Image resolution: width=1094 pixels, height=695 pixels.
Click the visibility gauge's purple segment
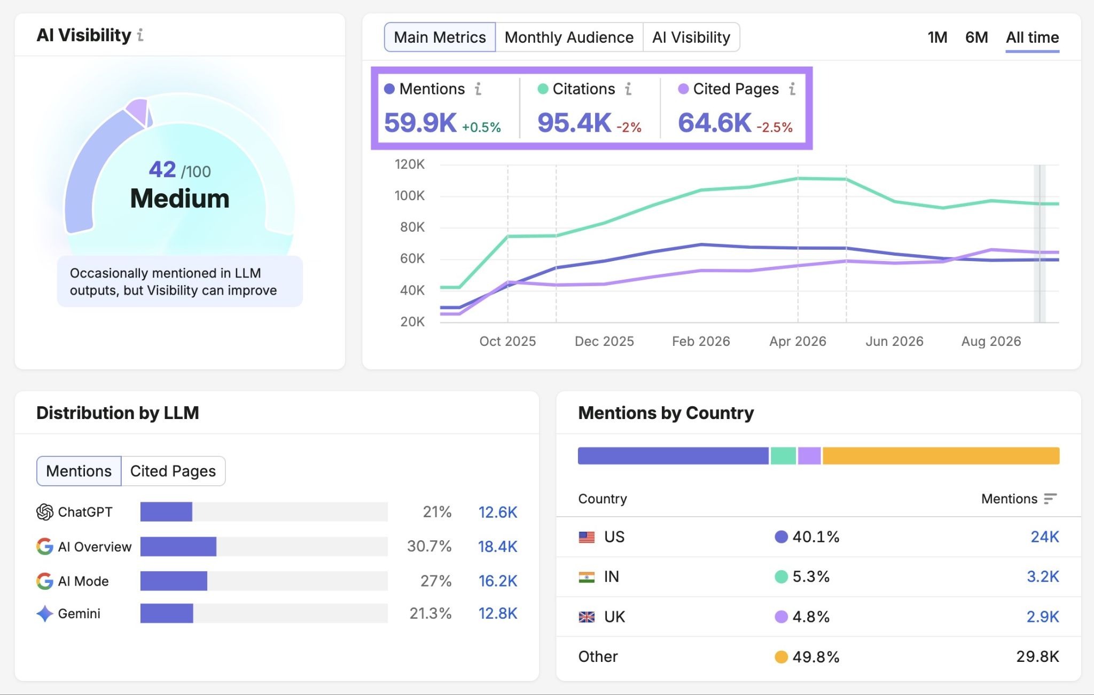[x=139, y=112]
